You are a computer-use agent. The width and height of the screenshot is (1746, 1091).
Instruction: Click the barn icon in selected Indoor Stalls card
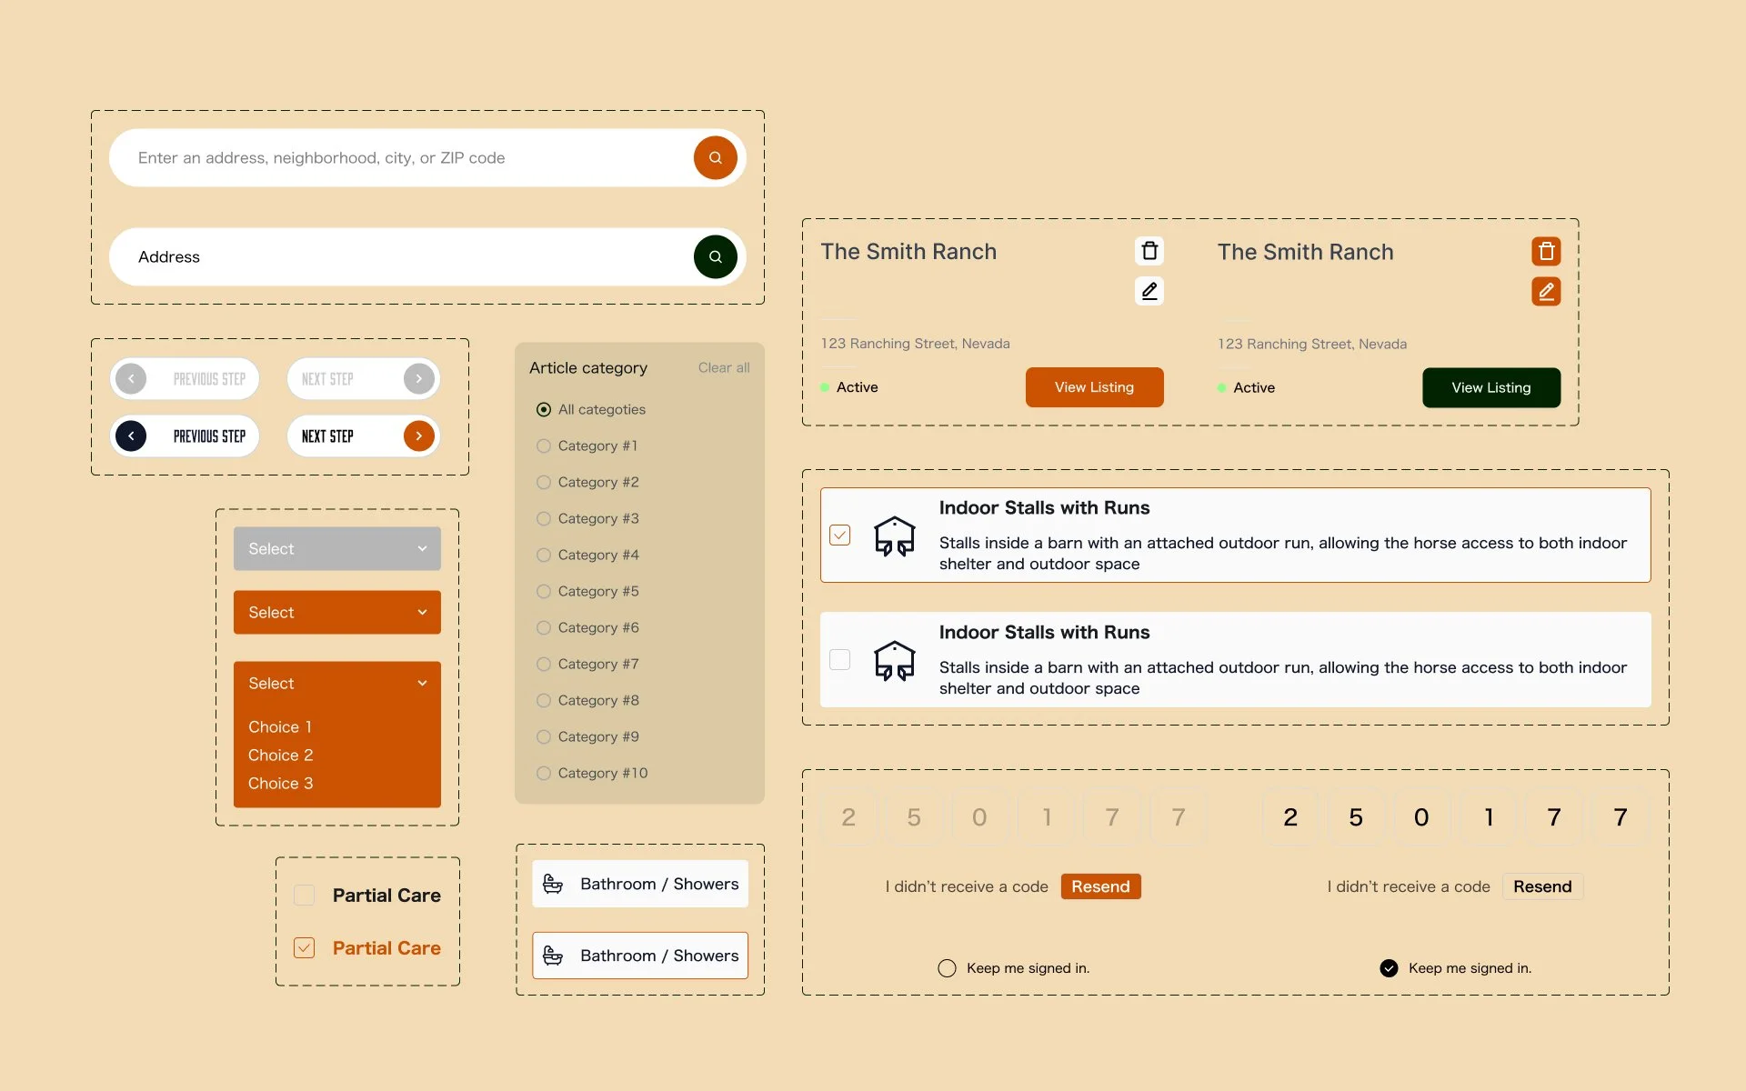(894, 535)
